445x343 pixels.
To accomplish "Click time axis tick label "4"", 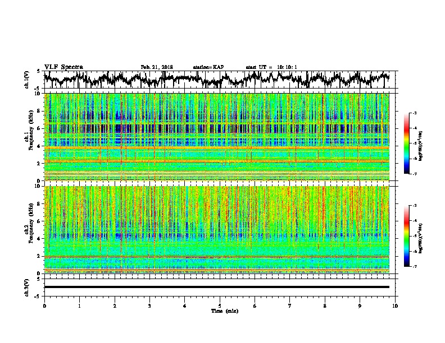I will (x=185, y=306).
